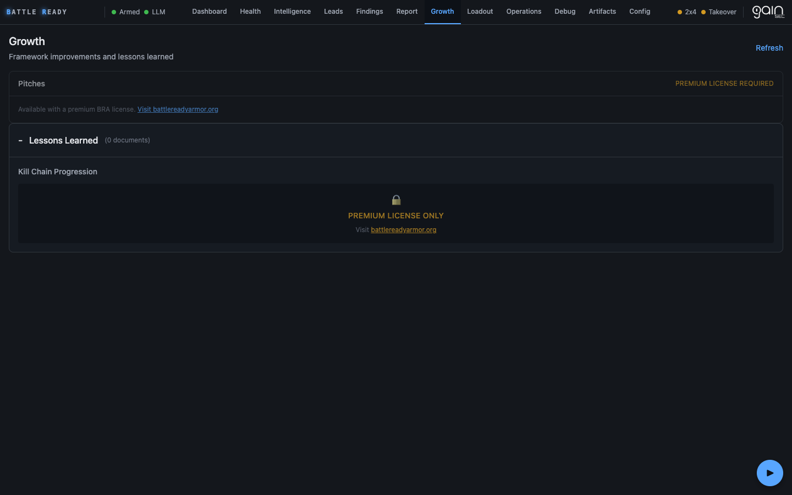Open the Report tab
The height and width of the screenshot is (495, 792).
407,12
